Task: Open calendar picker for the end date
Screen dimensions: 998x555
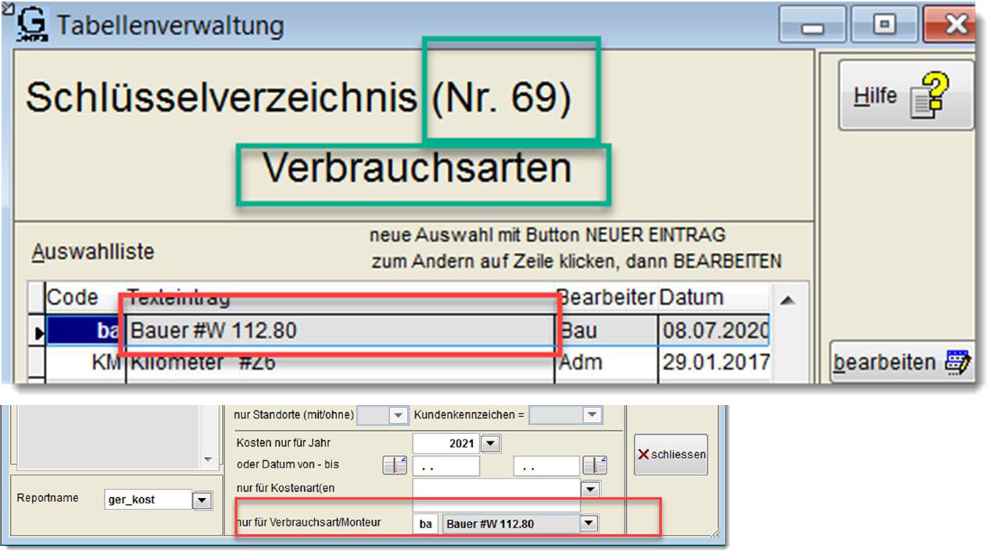Action: (595, 466)
